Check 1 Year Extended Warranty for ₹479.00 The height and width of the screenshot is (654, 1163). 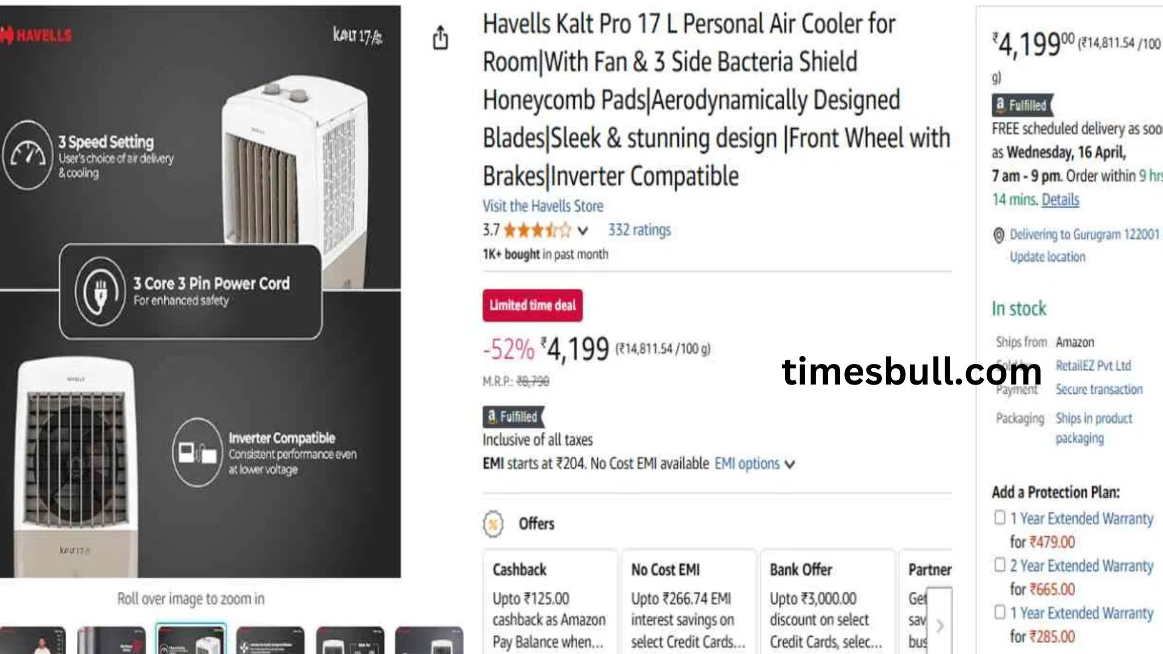1000,518
